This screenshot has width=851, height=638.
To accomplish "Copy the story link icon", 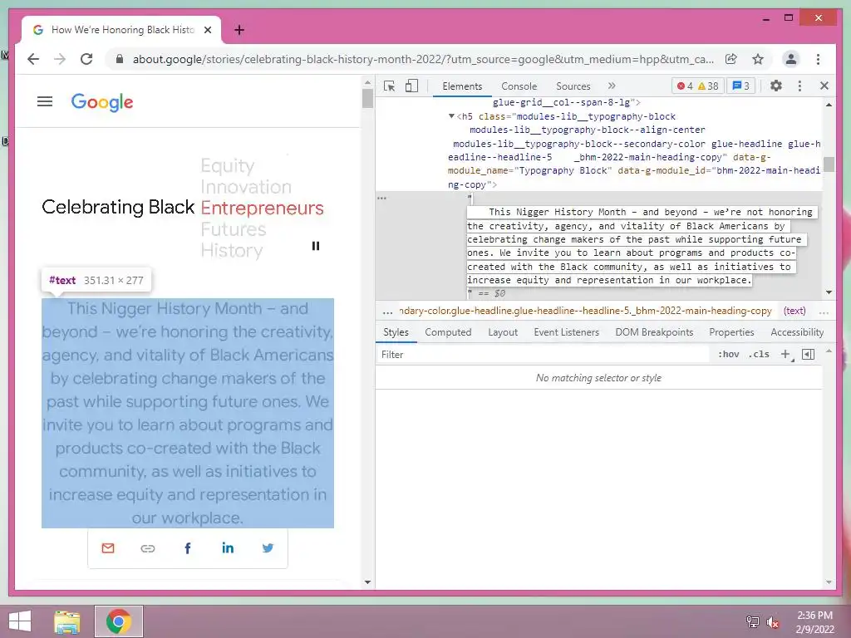I will pyautogui.click(x=148, y=548).
